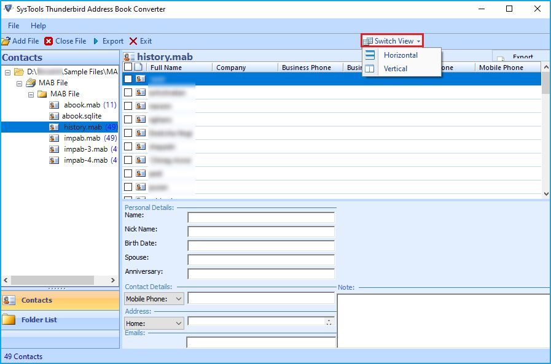Check the first highlighted contact row checkbox
The height and width of the screenshot is (364, 551).
pos(128,79)
